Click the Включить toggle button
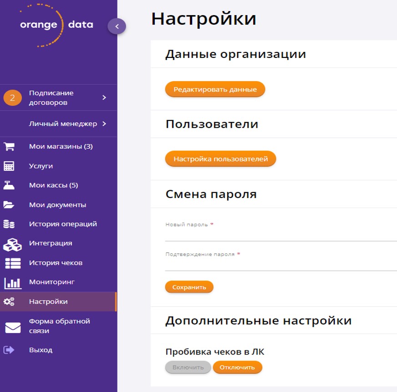 pyautogui.click(x=188, y=367)
